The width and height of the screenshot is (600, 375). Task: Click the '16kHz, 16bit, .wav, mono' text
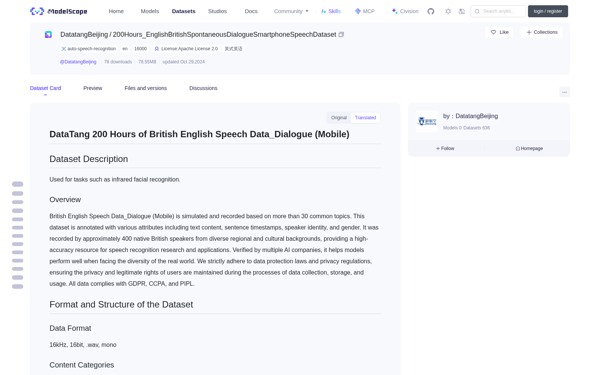tap(83, 345)
